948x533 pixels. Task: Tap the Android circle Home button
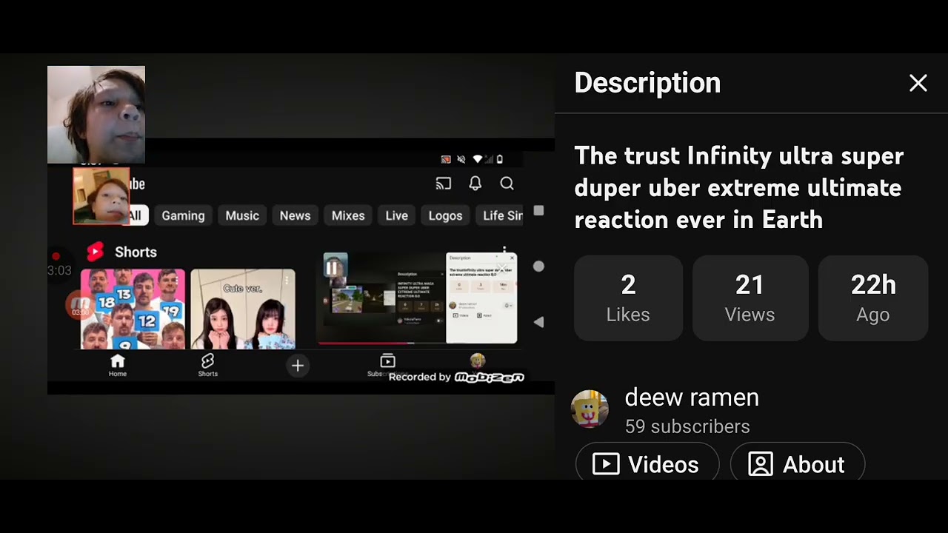pos(538,266)
